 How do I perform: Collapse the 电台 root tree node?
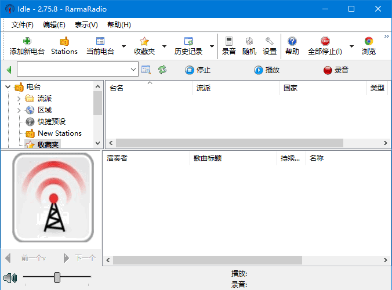point(8,87)
